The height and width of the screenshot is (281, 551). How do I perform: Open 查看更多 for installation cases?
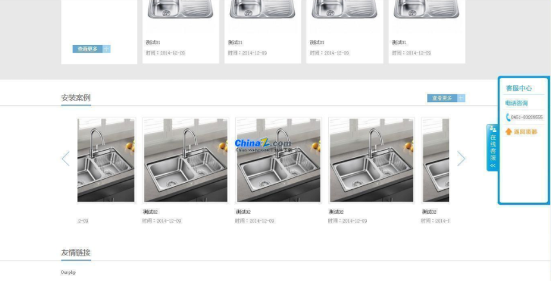click(x=442, y=98)
